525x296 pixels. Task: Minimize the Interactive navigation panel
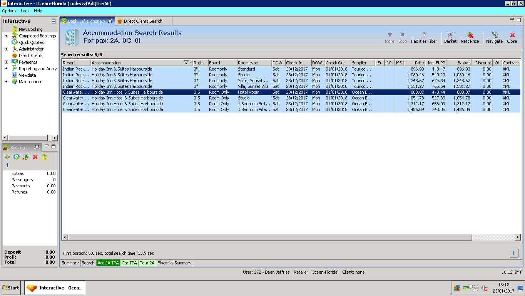point(54,21)
